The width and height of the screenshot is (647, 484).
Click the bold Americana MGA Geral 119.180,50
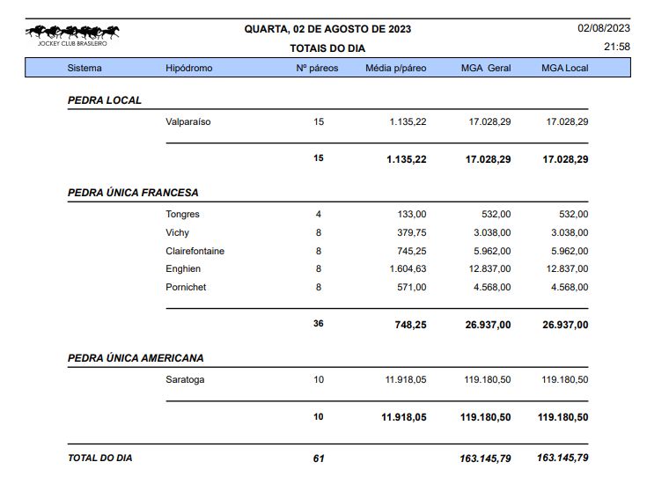pos(486,417)
